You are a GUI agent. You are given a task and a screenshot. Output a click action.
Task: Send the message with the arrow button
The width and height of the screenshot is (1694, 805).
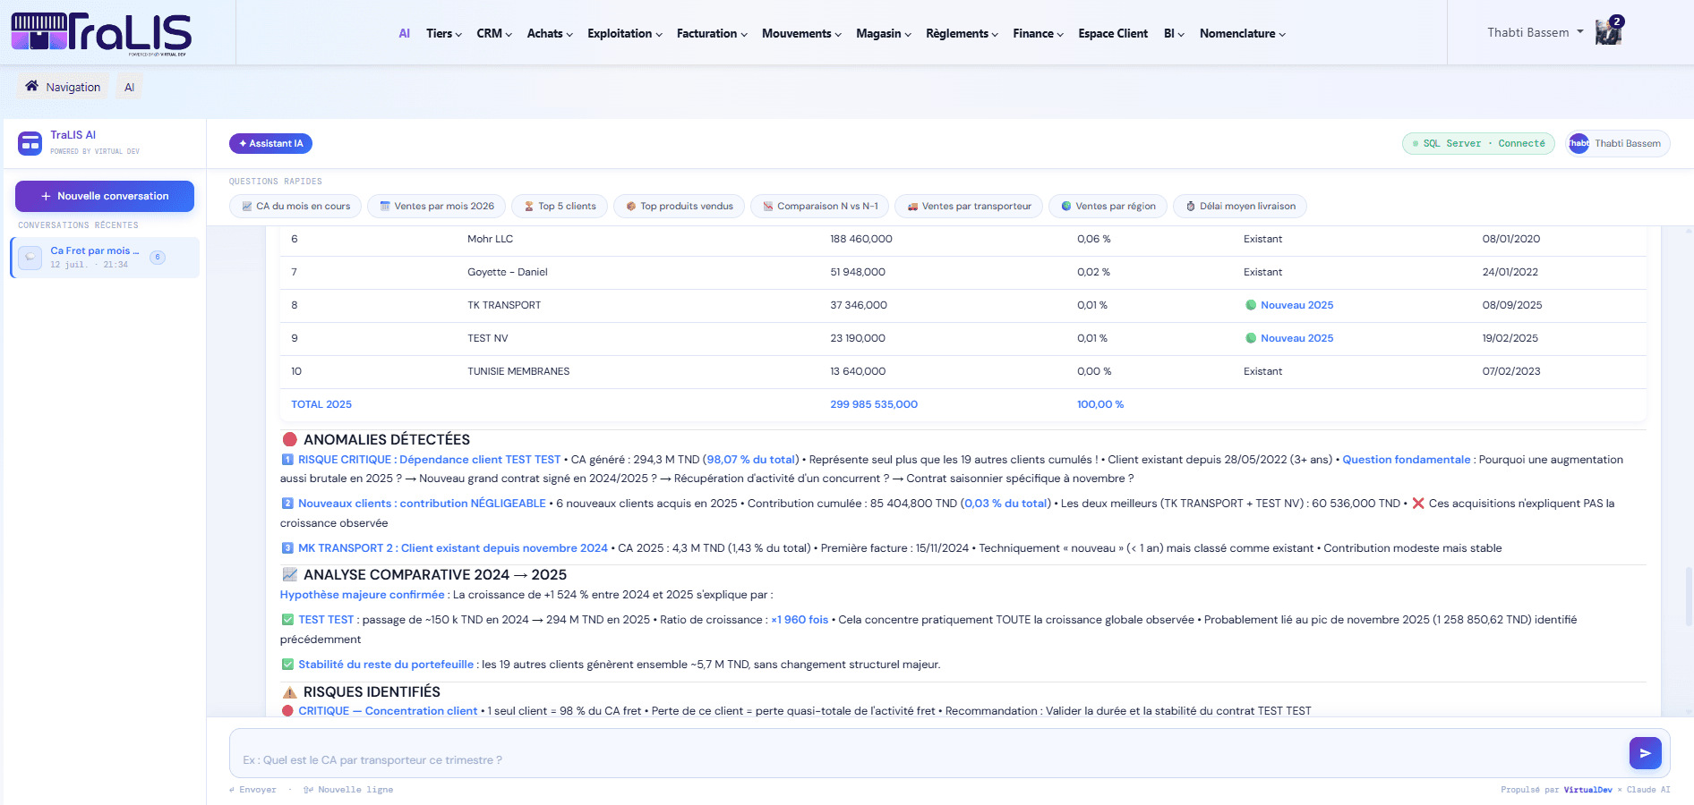click(1645, 753)
